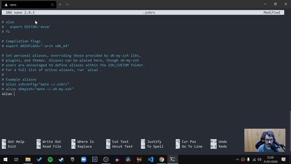Screen dimensions: 291x164
Task: Open the volume control tray icon
Action: click(260, 159)
